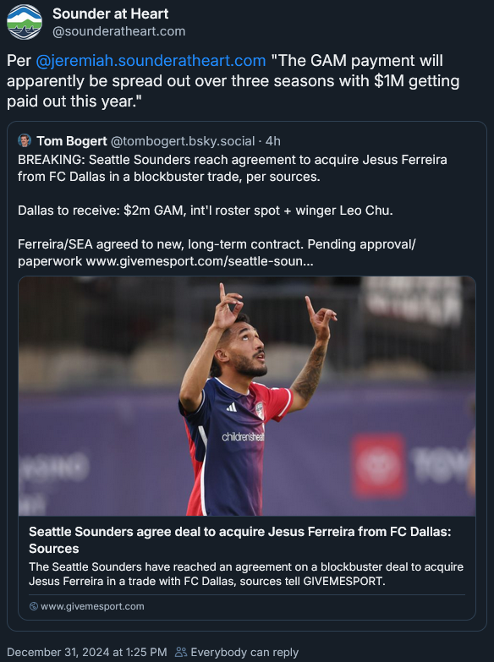This screenshot has height=662, width=494.
Task: Click the December 31, 2024 timestamp
Action: click(x=86, y=652)
